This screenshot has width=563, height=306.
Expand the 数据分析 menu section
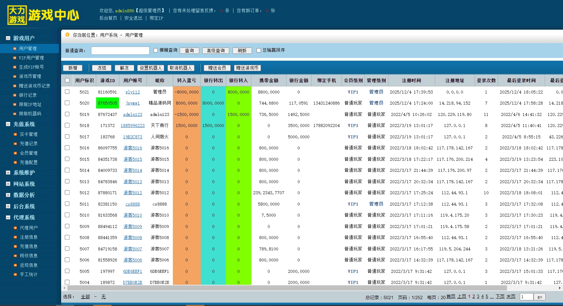(x=8, y=195)
